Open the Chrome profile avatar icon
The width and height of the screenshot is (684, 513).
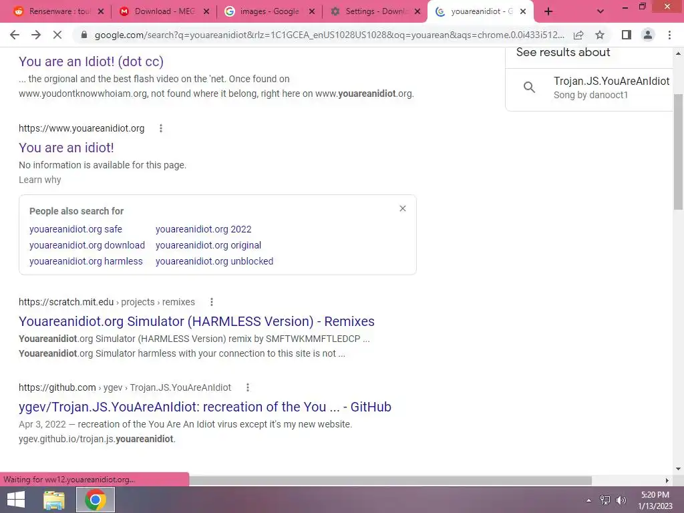[648, 35]
